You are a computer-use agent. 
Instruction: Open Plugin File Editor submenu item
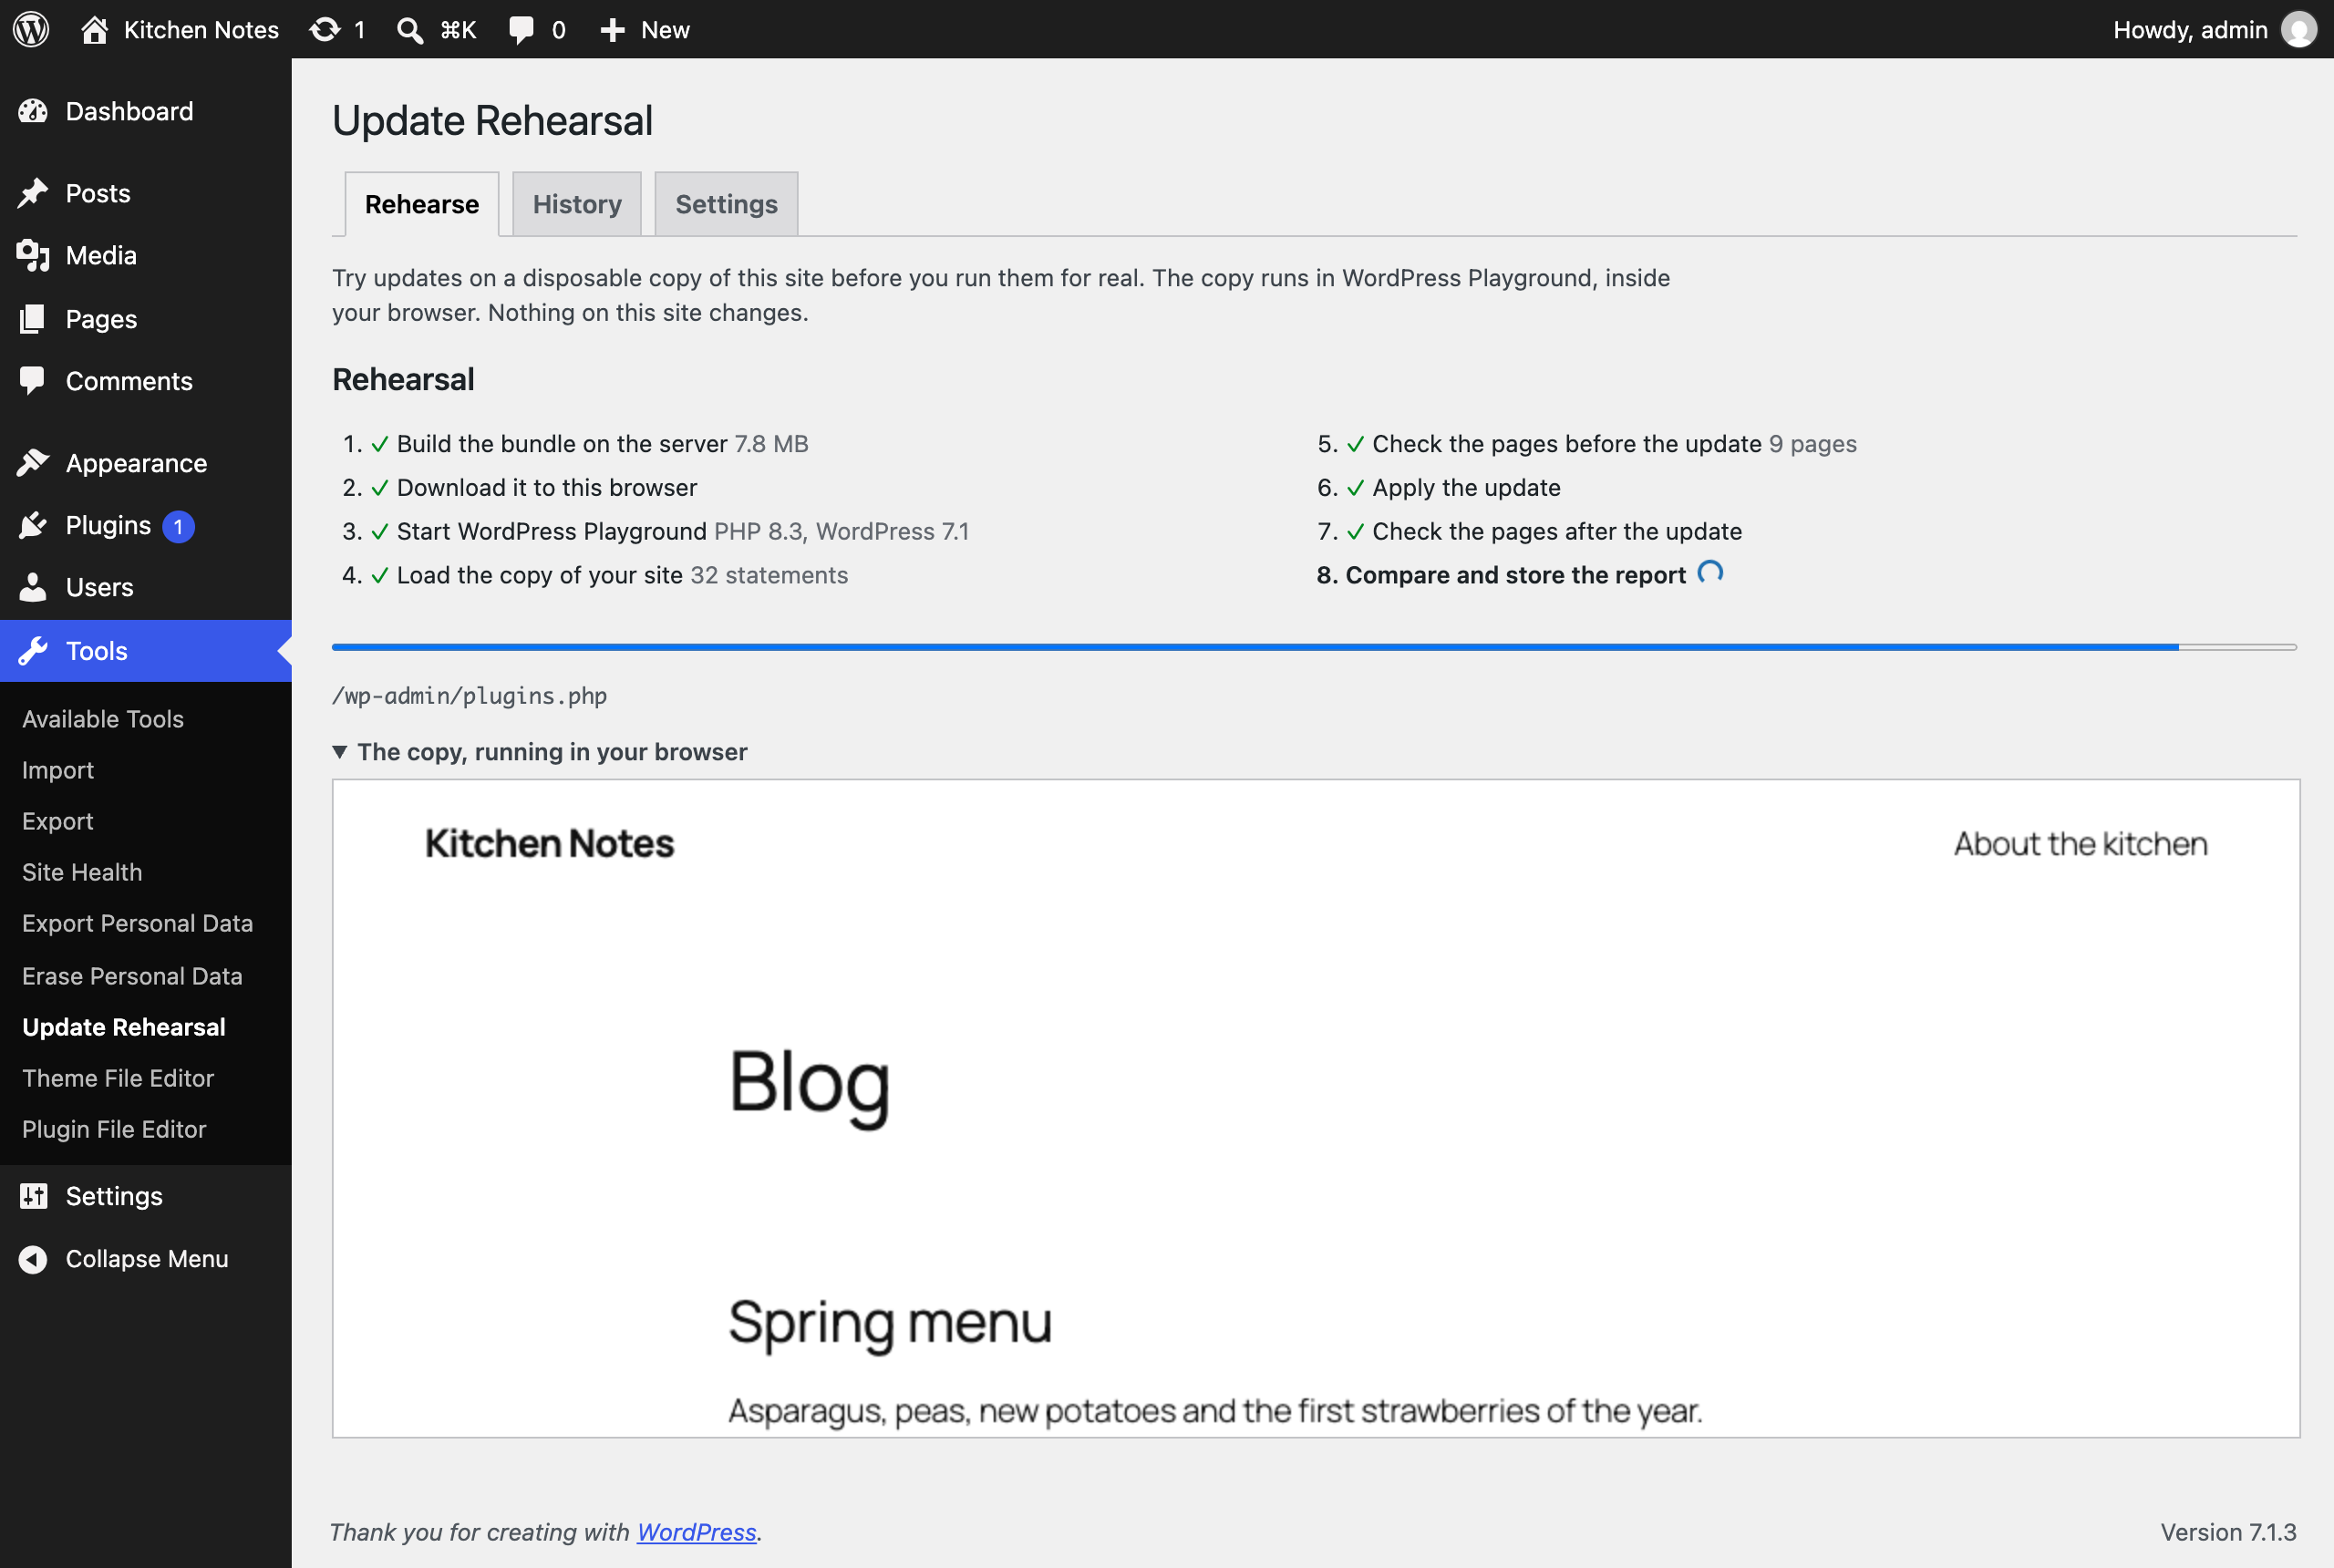[114, 1129]
